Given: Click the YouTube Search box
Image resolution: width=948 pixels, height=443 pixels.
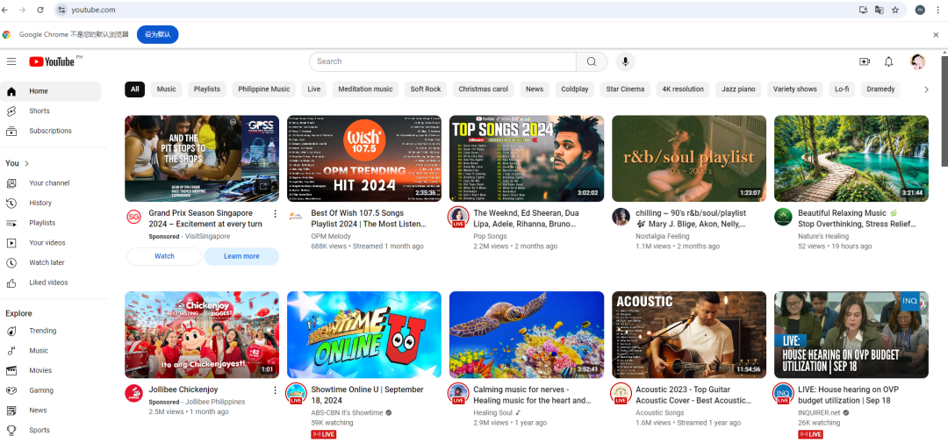Looking at the screenshot, I should pos(442,61).
